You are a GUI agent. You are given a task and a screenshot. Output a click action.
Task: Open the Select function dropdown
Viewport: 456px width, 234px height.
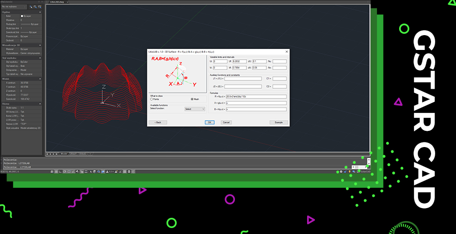point(195,109)
